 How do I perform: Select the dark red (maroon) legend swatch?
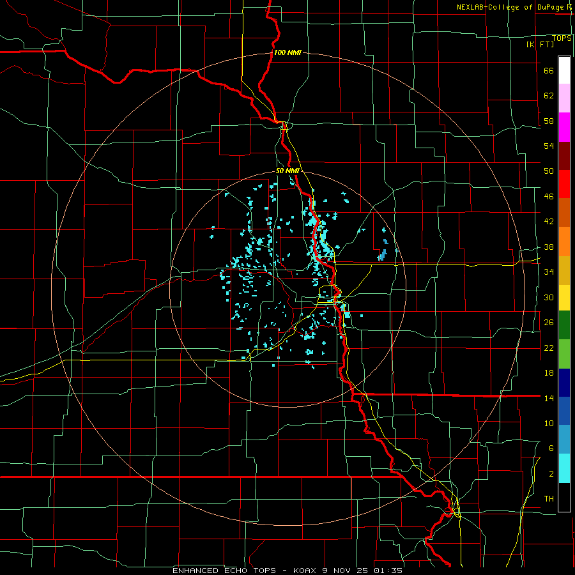[564, 156]
